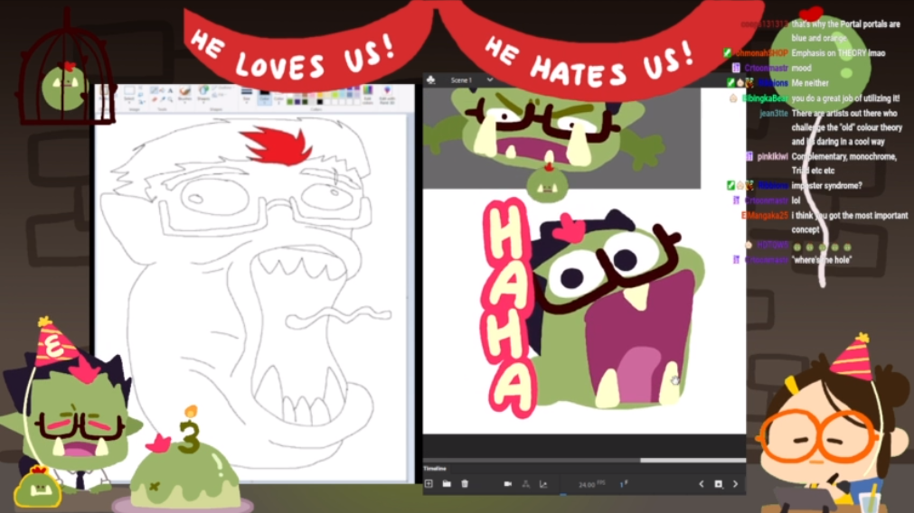Screen dimensions: 914x513
Task: Select the Fill with color bucket in Paint
Action: (x=162, y=90)
